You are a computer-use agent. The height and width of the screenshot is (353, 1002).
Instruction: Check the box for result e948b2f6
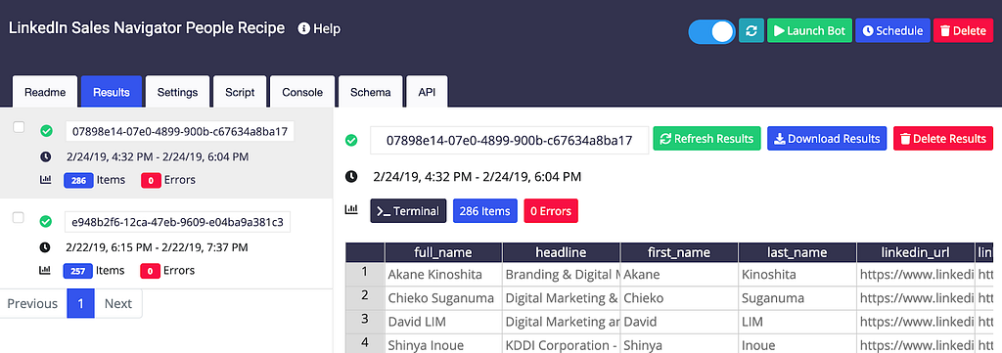click(x=20, y=218)
